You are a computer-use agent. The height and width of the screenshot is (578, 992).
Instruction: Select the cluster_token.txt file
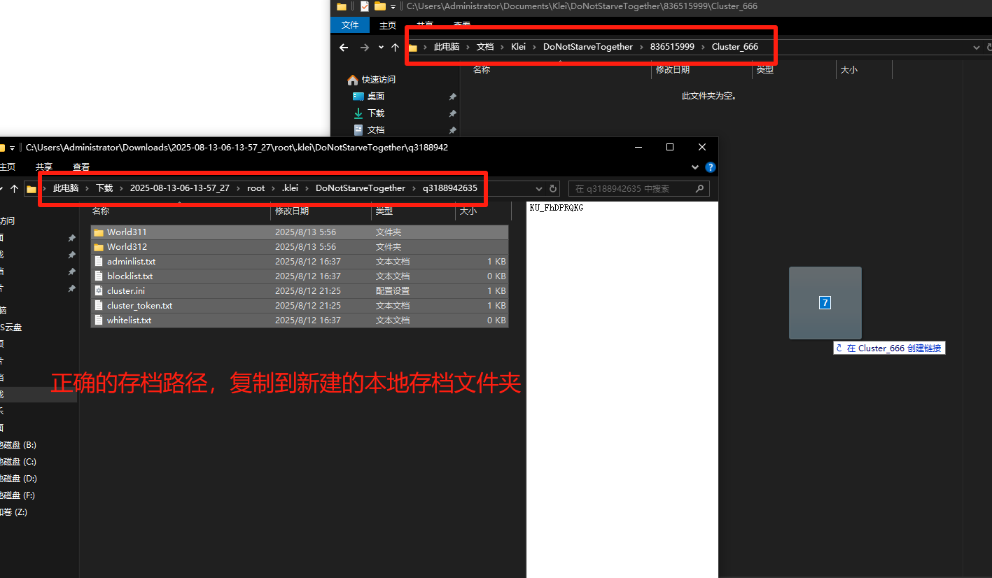[300, 306]
